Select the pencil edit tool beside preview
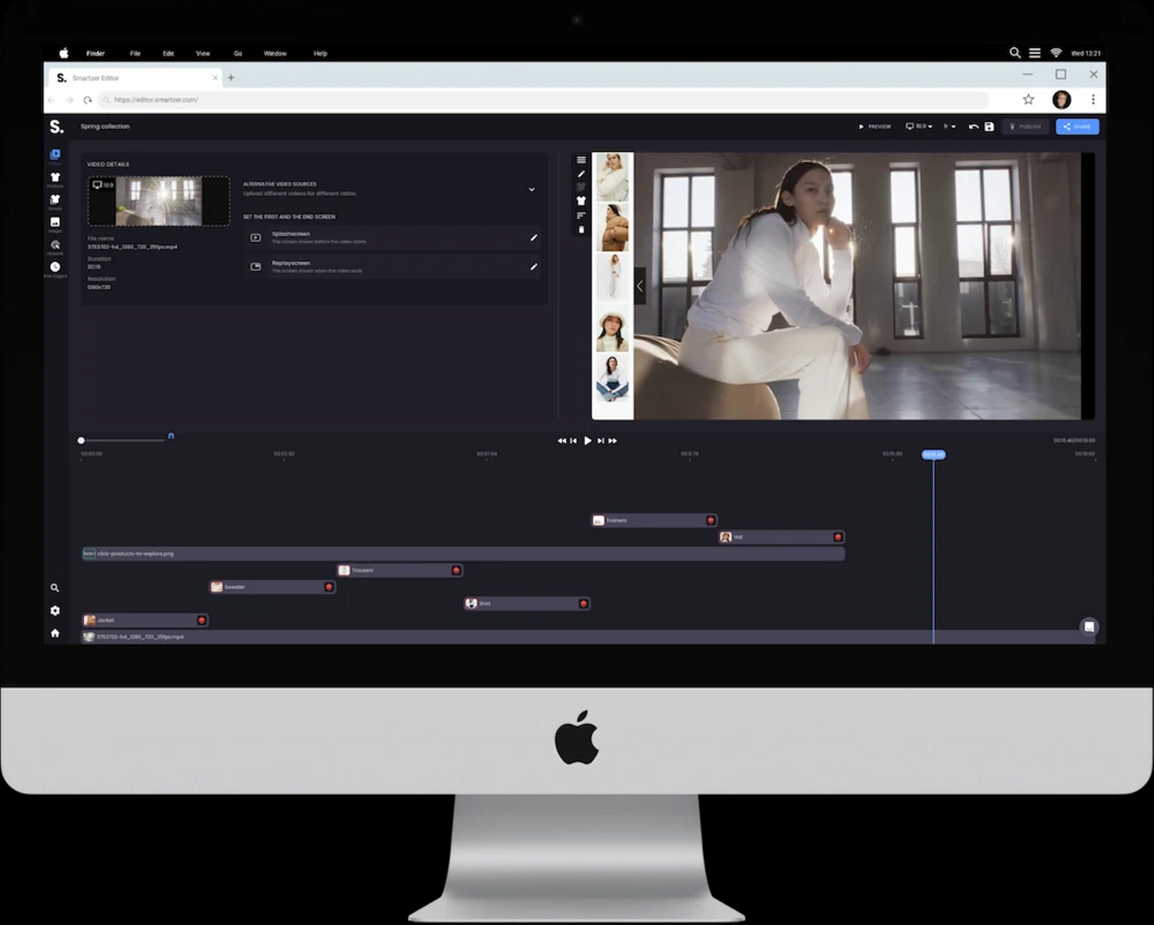The image size is (1154, 925). click(581, 174)
